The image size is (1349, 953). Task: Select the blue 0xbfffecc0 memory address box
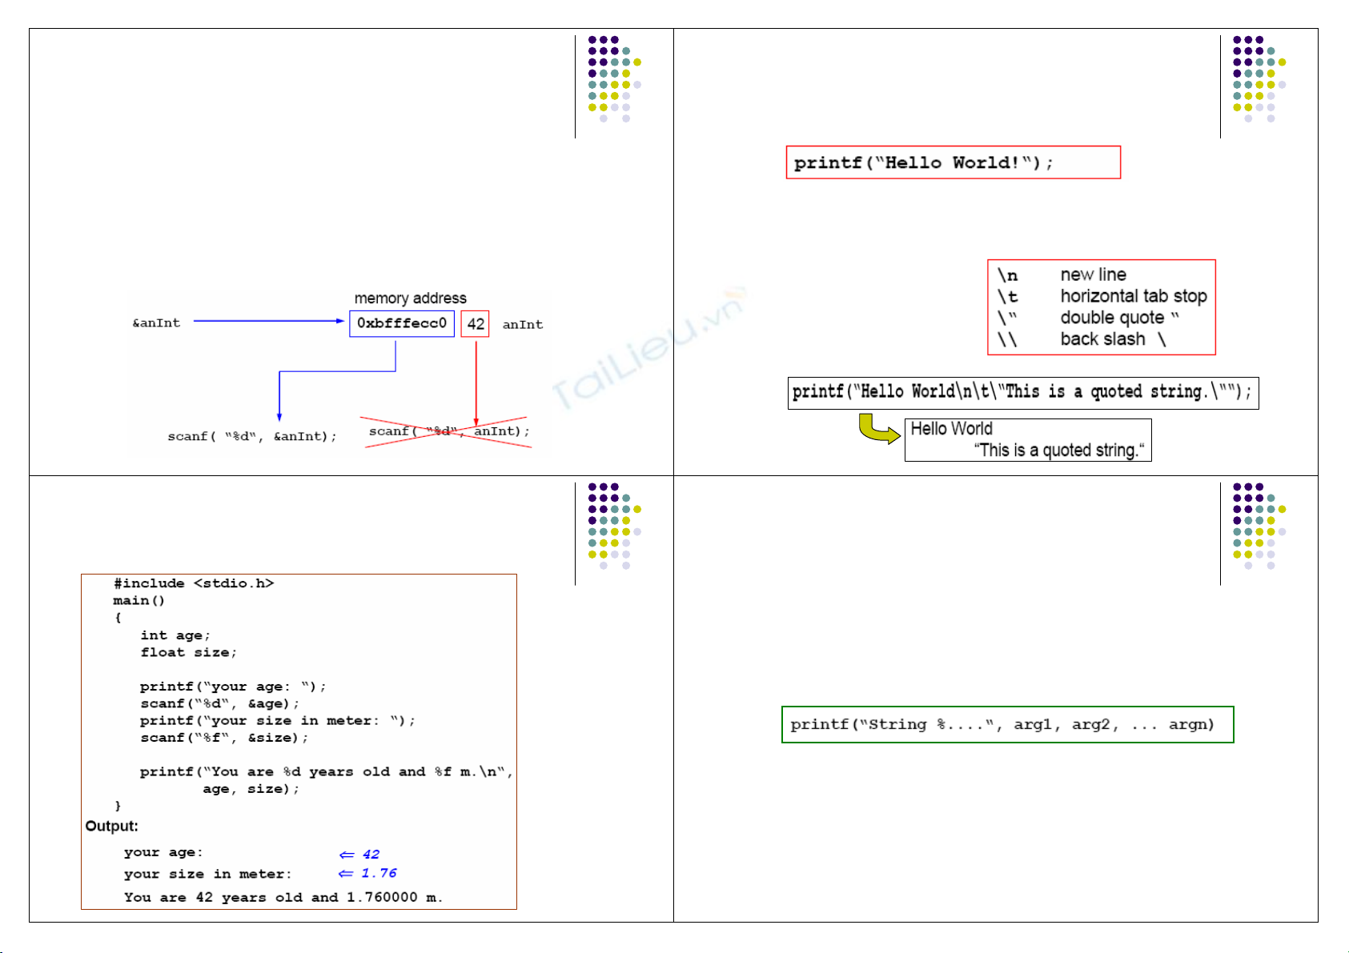click(402, 323)
